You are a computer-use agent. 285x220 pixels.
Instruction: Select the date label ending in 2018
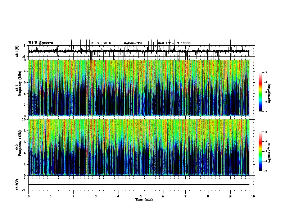pyautogui.click(x=100, y=43)
